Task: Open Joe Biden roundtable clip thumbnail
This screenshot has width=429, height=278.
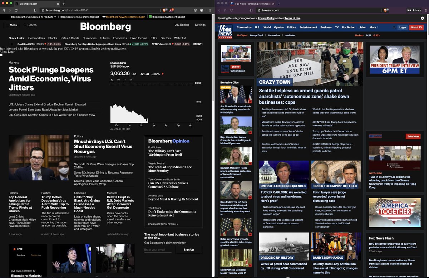Action: pyautogui.click(x=236, y=95)
